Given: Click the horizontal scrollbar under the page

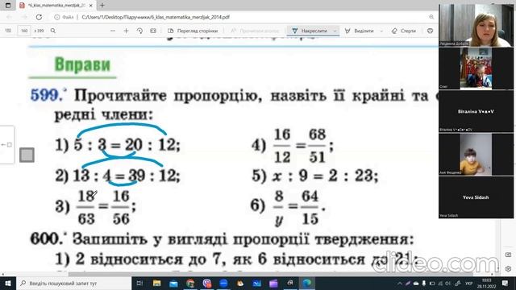Looking at the screenshot, I should 270,274.
